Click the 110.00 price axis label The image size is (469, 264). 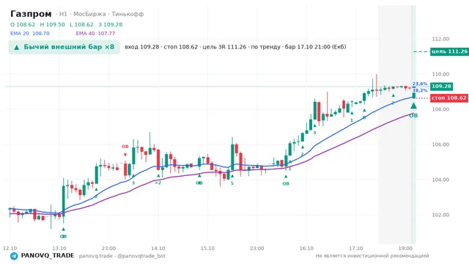coord(440,74)
